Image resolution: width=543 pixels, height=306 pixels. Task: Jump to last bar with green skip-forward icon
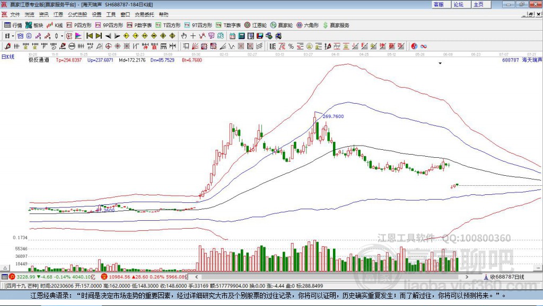(99, 35)
